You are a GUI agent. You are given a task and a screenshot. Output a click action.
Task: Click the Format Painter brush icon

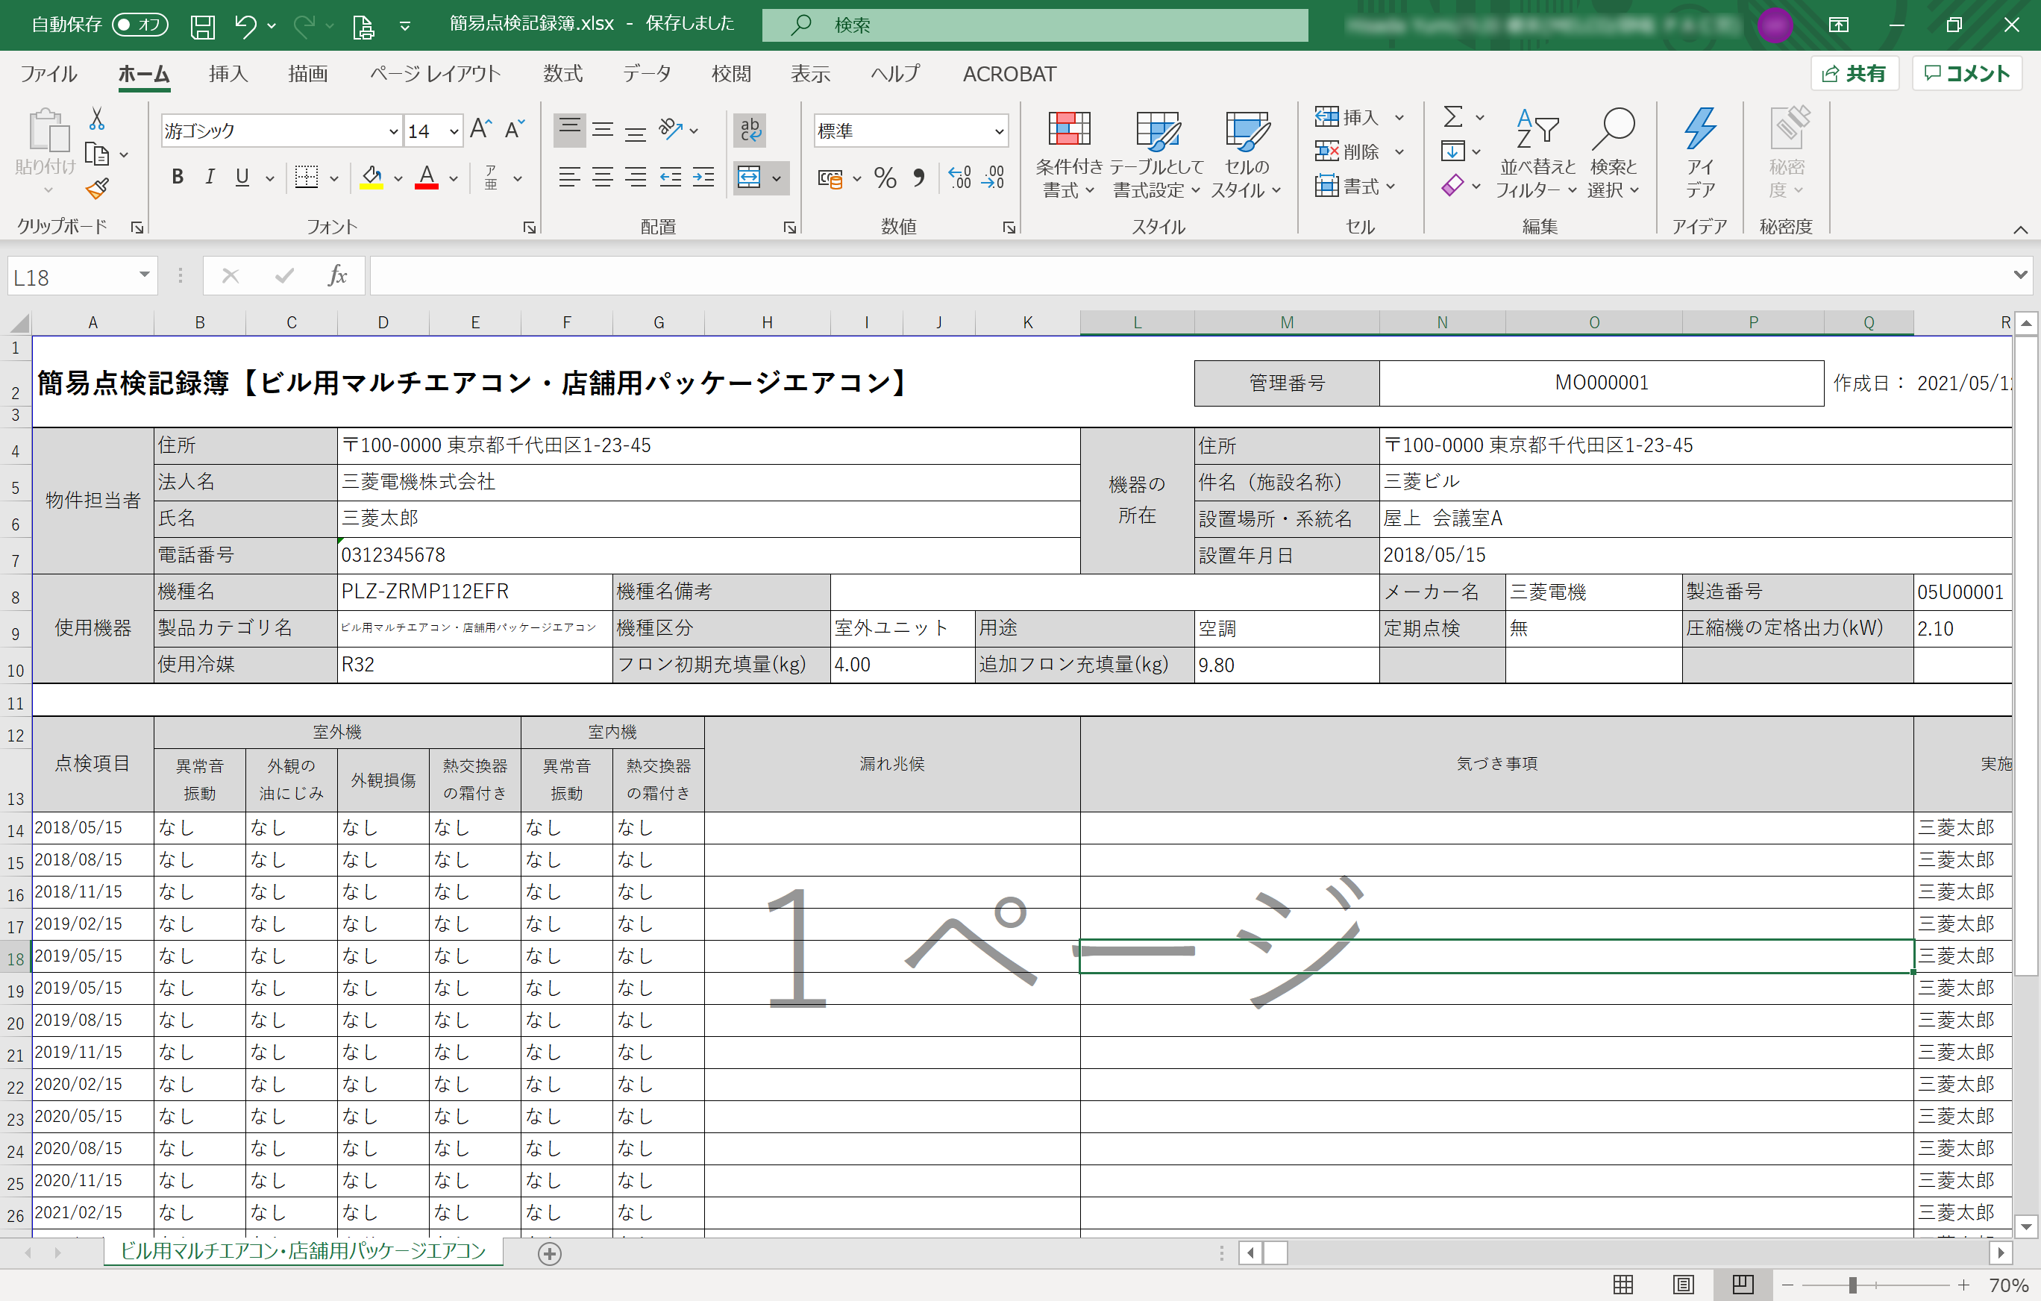click(98, 188)
